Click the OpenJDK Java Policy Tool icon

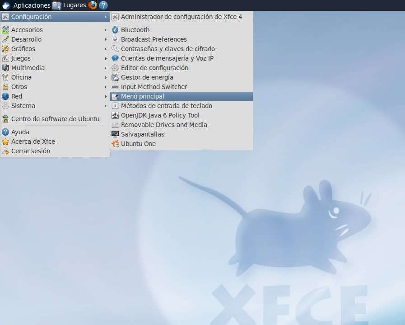115,115
